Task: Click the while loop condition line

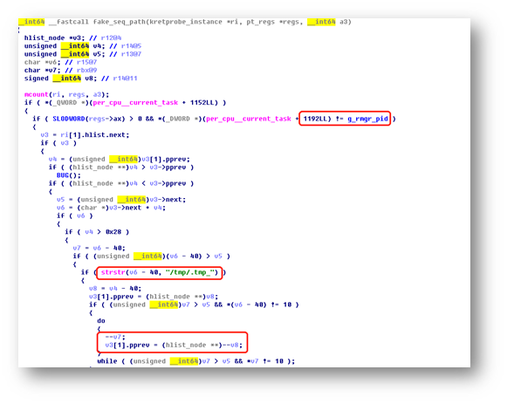Action: (196, 361)
